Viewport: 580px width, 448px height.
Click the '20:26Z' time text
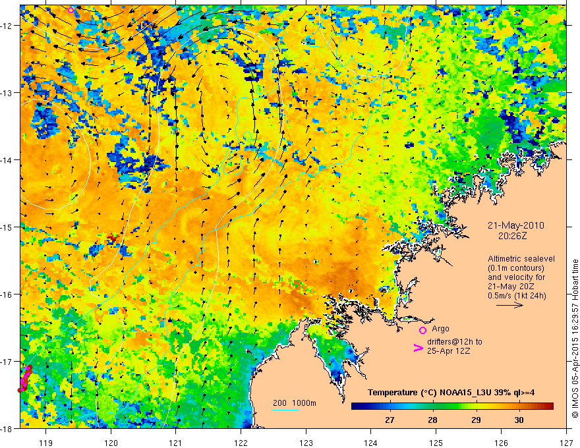pos(512,236)
